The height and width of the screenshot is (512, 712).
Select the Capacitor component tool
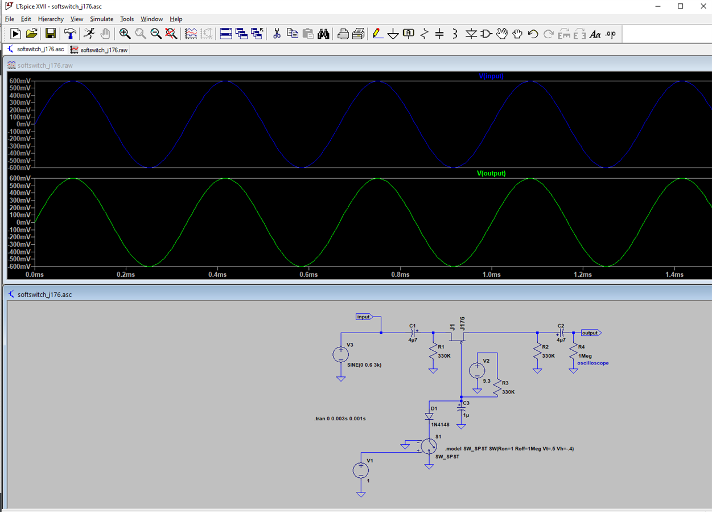439,34
